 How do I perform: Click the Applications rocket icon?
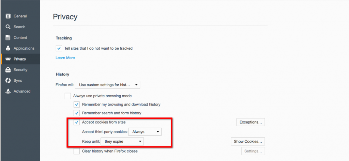(8, 48)
